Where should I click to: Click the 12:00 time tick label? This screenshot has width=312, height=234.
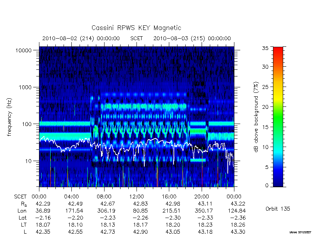click(136, 197)
